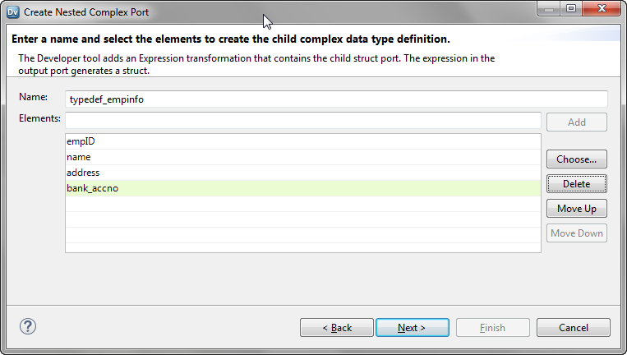Click the Finish button
This screenshot has width=627, height=355.
pos(492,328)
